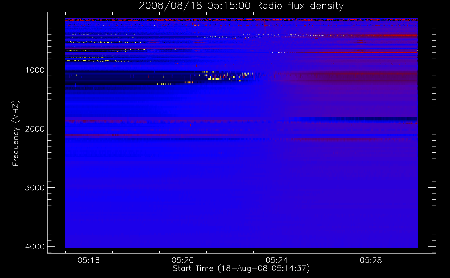
Task: Click the 05:28 time tick label
Action: [371, 260]
